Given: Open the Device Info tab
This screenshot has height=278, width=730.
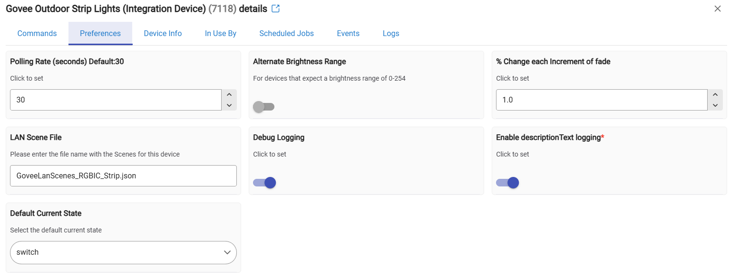Looking at the screenshot, I should click(x=163, y=34).
